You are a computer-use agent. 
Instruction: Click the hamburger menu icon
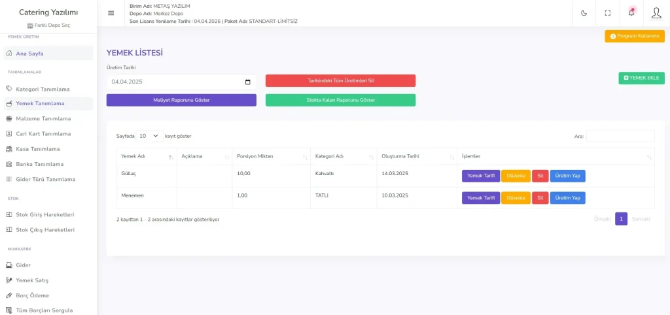111,13
